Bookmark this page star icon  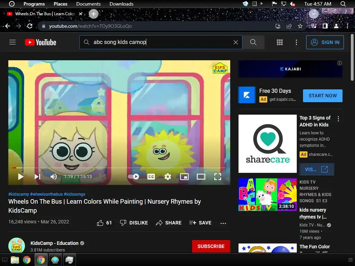point(300,26)
